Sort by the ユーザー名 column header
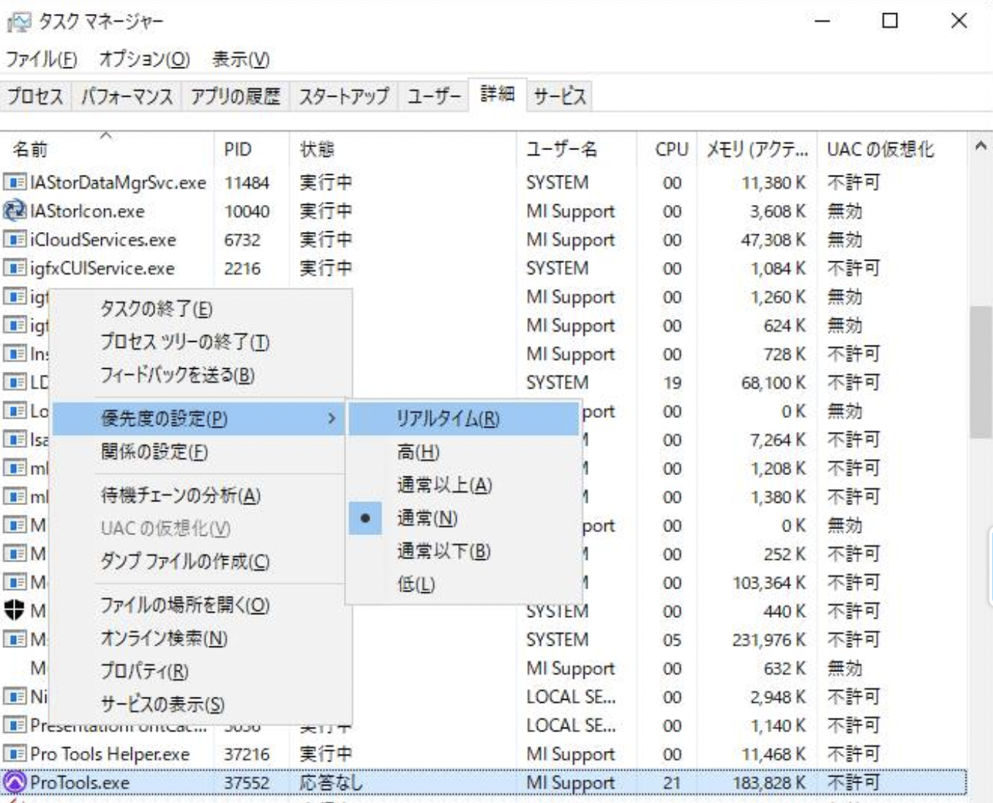 pos(577,149)
